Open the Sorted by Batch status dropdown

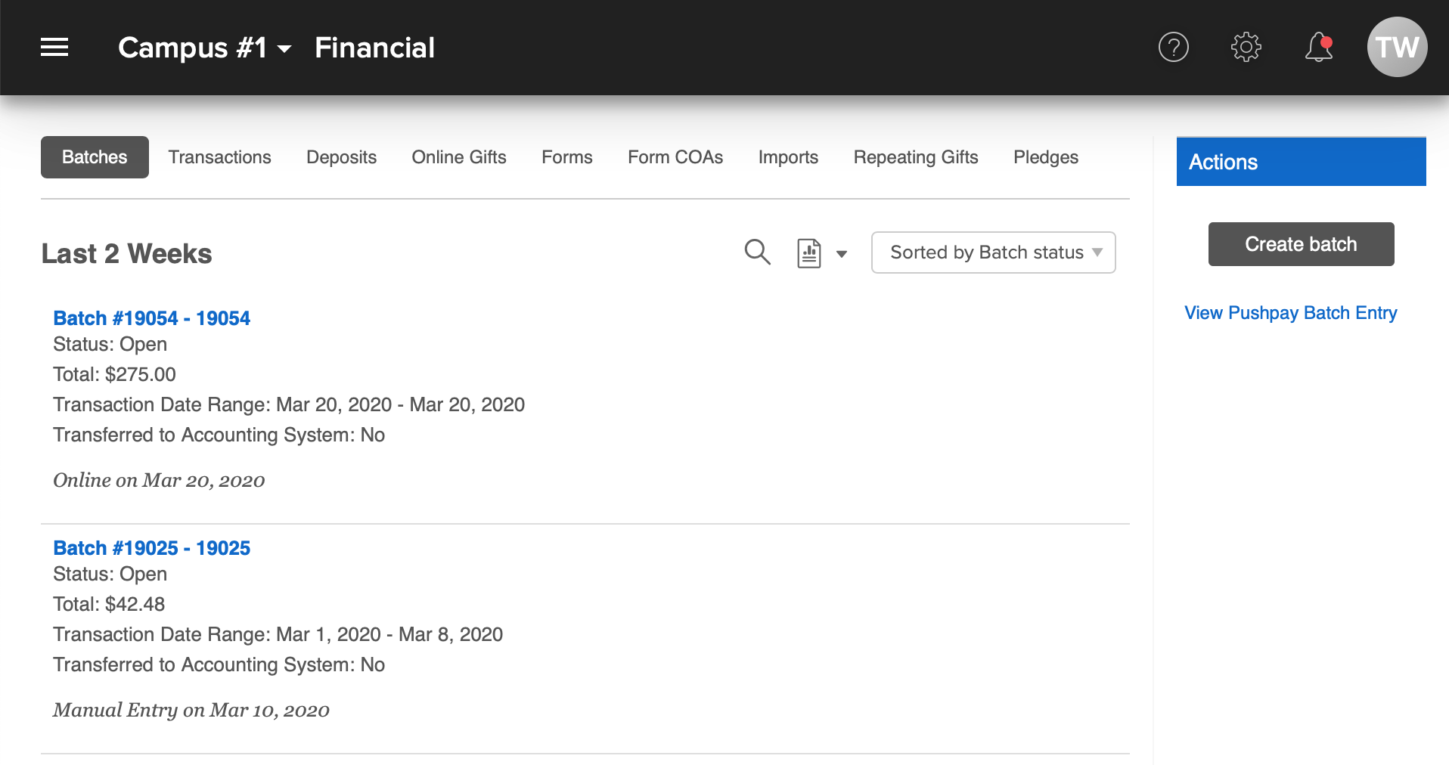coord(993,252)
